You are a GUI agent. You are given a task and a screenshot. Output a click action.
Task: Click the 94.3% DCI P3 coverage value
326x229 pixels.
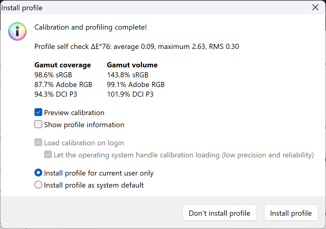click(x=56, y=94)
